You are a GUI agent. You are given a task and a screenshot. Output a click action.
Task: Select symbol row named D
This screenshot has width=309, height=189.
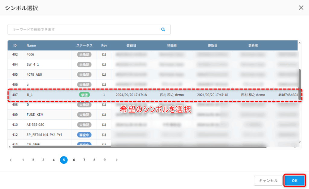tap(153, 105)
